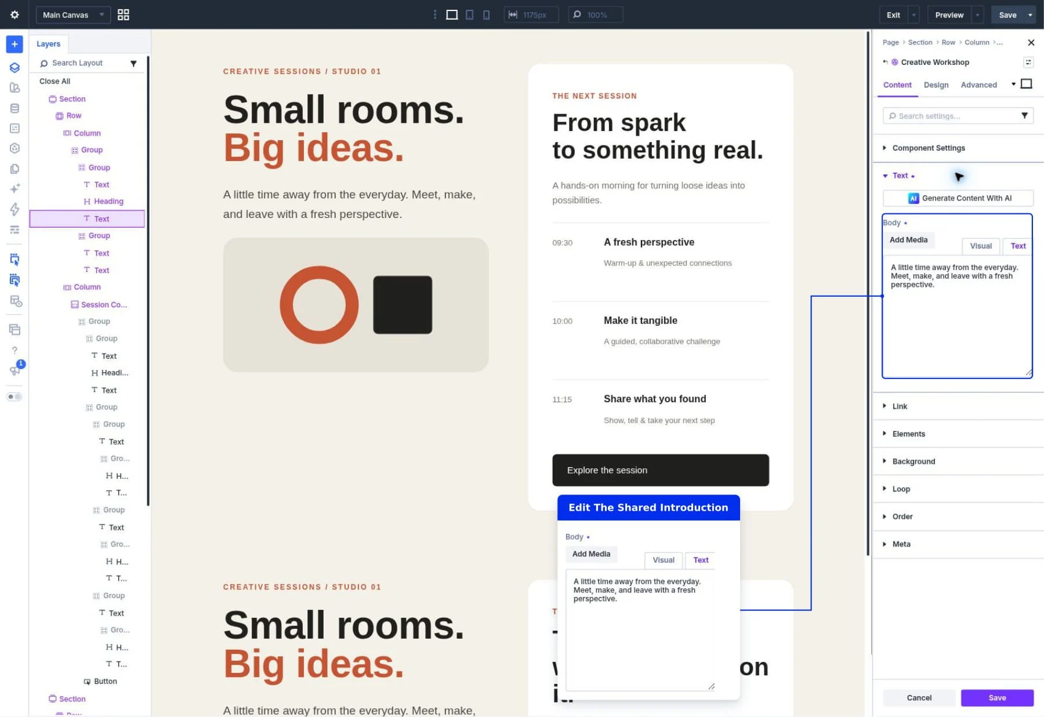Click the grid icon beside Main Canvas

click(124, 14)
